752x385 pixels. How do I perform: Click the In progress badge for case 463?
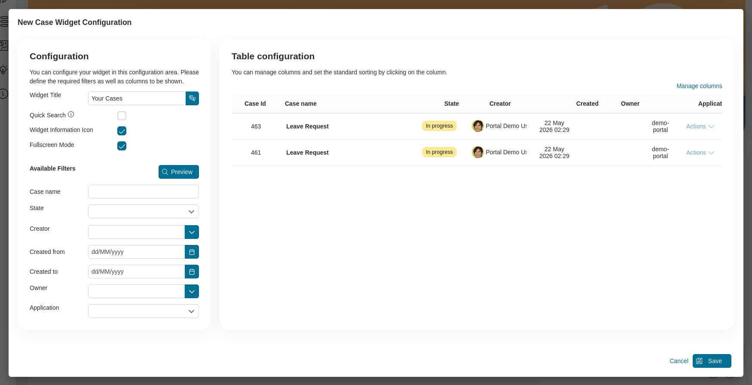click(x=439, y=126)
